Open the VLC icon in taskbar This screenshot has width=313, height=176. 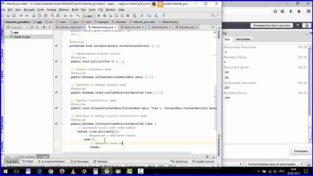click(73, 171)
